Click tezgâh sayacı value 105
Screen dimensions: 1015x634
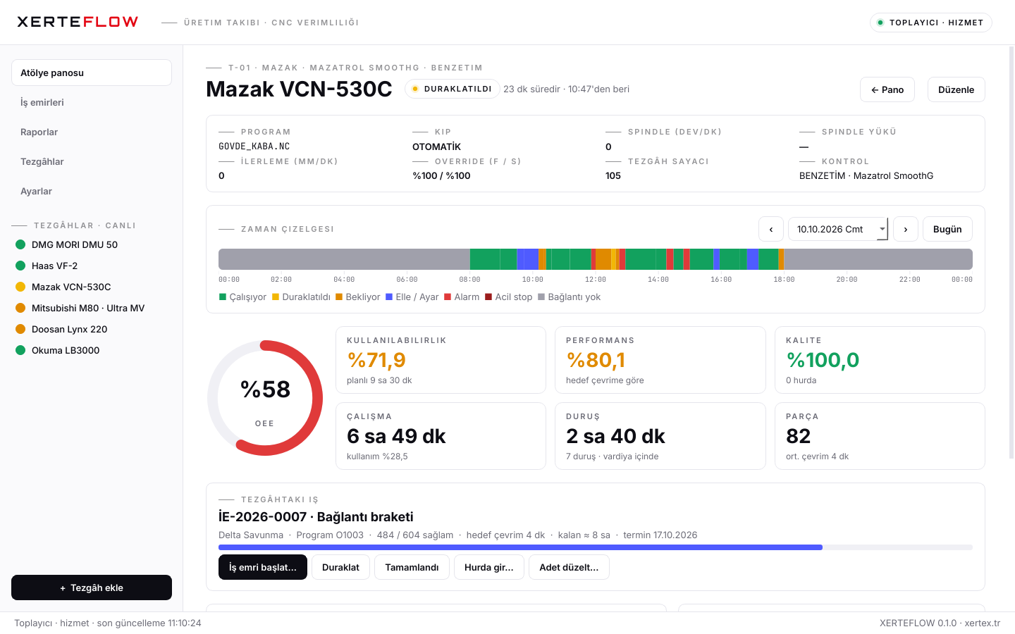pyautogui.click(x=613, y=176)
